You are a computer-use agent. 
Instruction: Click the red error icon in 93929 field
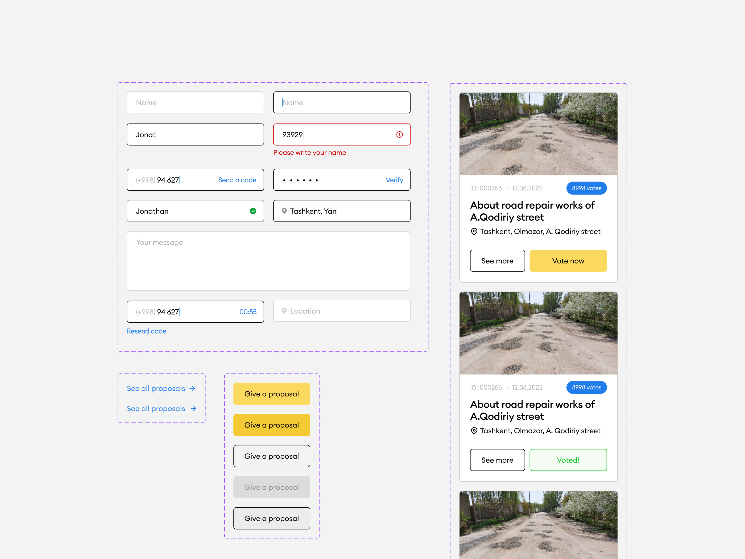click(399, 134)
